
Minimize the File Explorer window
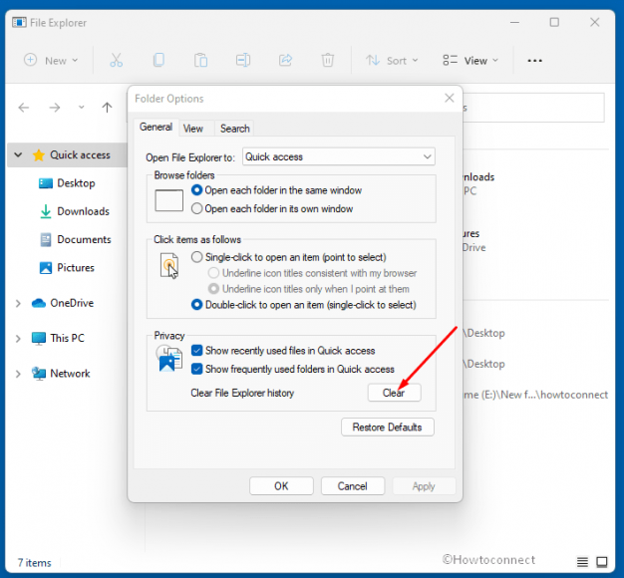point(514,22)
